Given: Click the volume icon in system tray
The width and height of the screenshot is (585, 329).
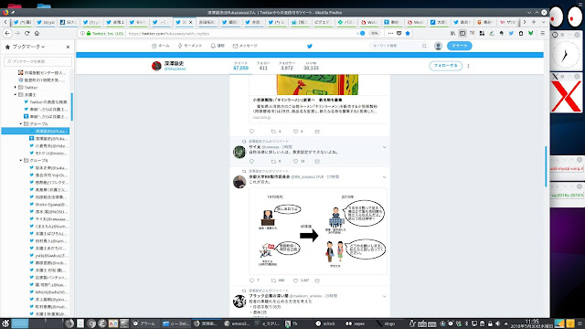Looking at the screenshot, I should [497, 324].
